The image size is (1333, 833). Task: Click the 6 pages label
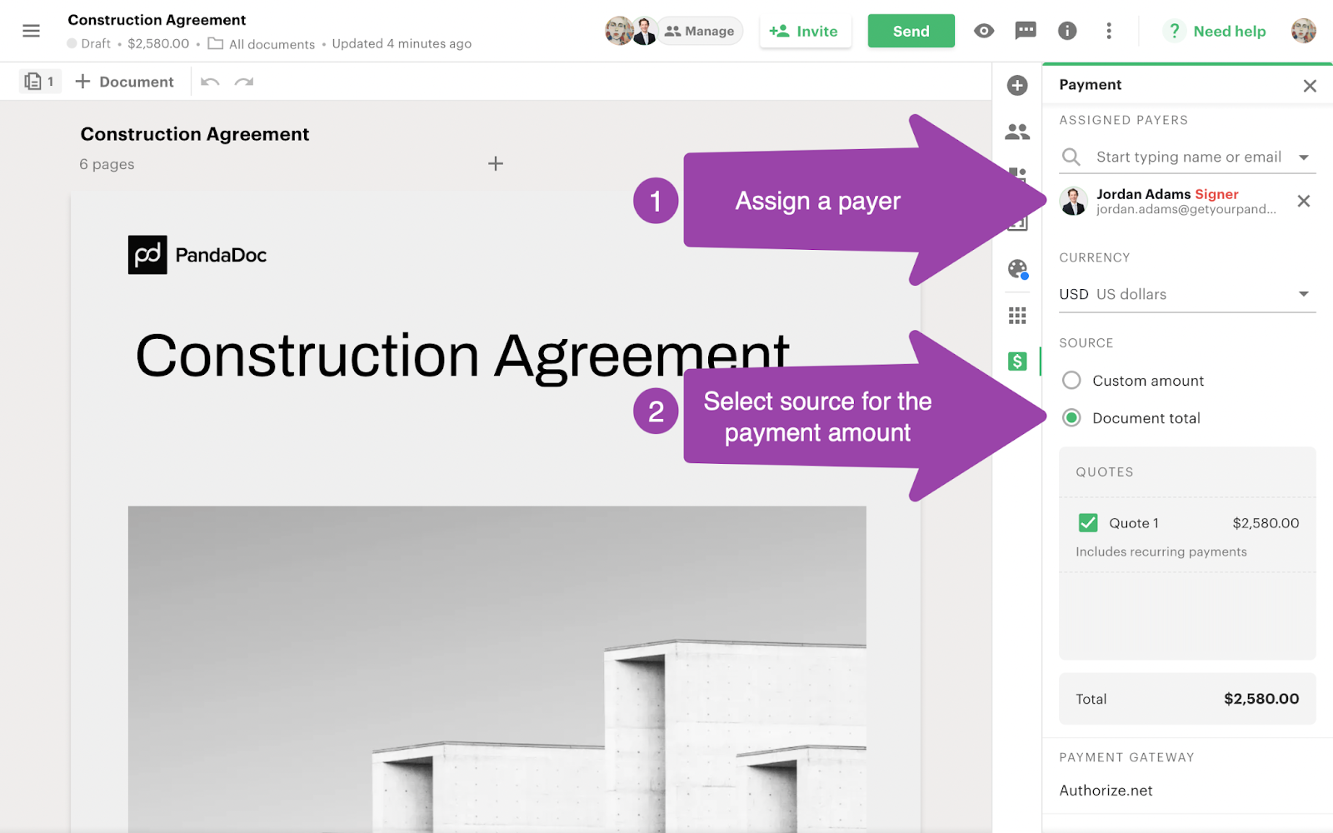pos(107,165)
